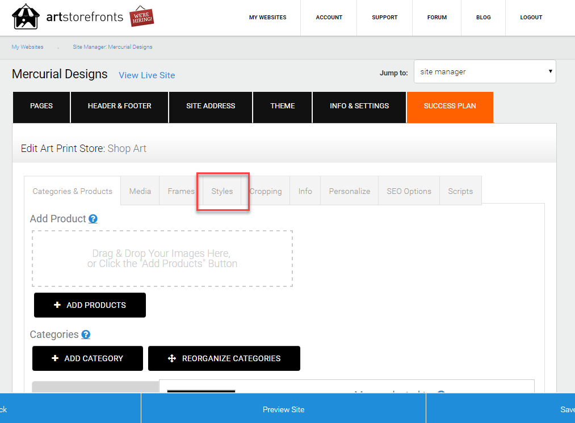Click the My Websites breadcrumb link
This screenshot has width=575, height=423.
(x=27, y=47)
